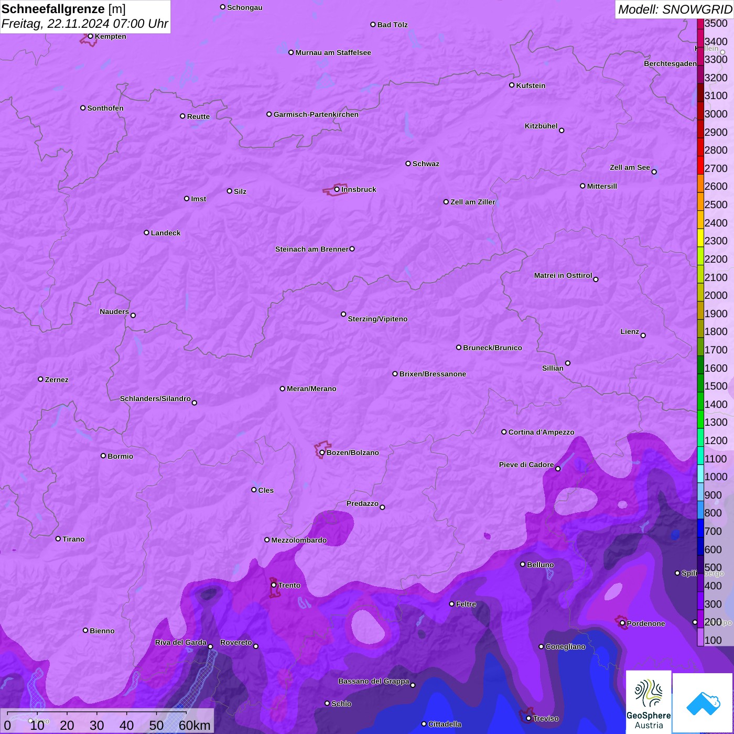Click the Bienno map marker
This screenshot has width=734, height=734.
tap(85, 630)
